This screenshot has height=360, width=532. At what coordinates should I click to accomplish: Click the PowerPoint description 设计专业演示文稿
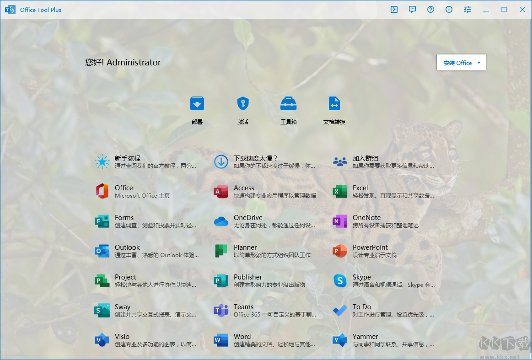pyautogui.click(x=375, y=255)
